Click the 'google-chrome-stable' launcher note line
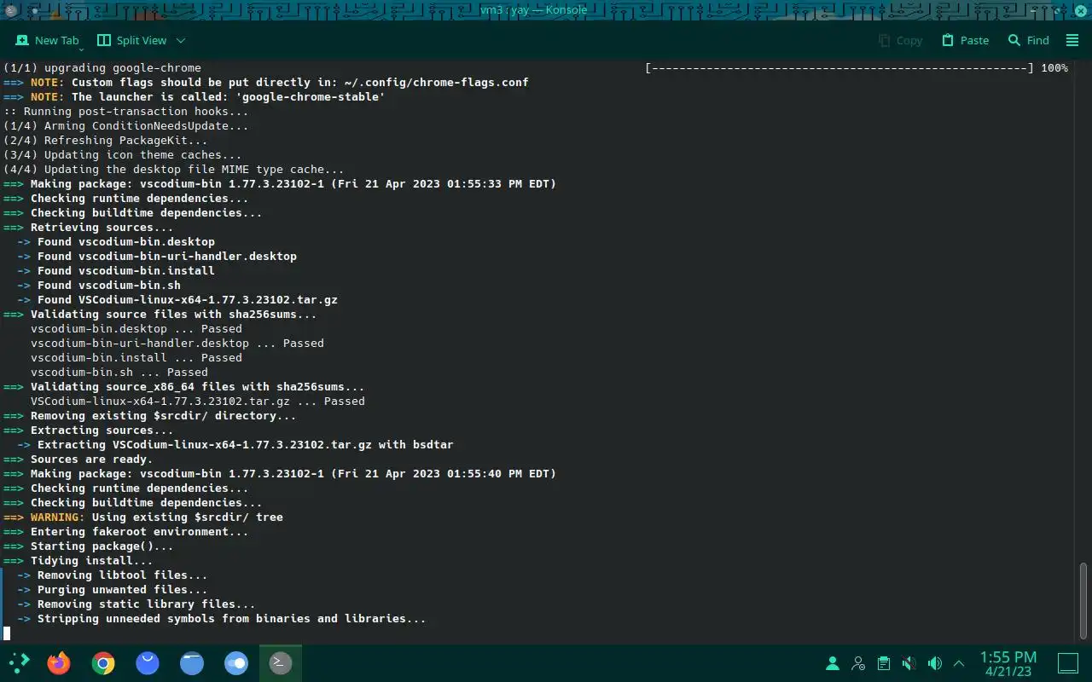1092x682 pixels. click(x=195, y=97)
